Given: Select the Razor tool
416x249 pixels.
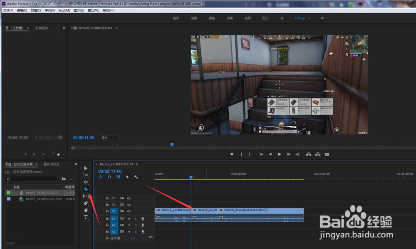Looking at the screenshot, I should coord(86,189).
